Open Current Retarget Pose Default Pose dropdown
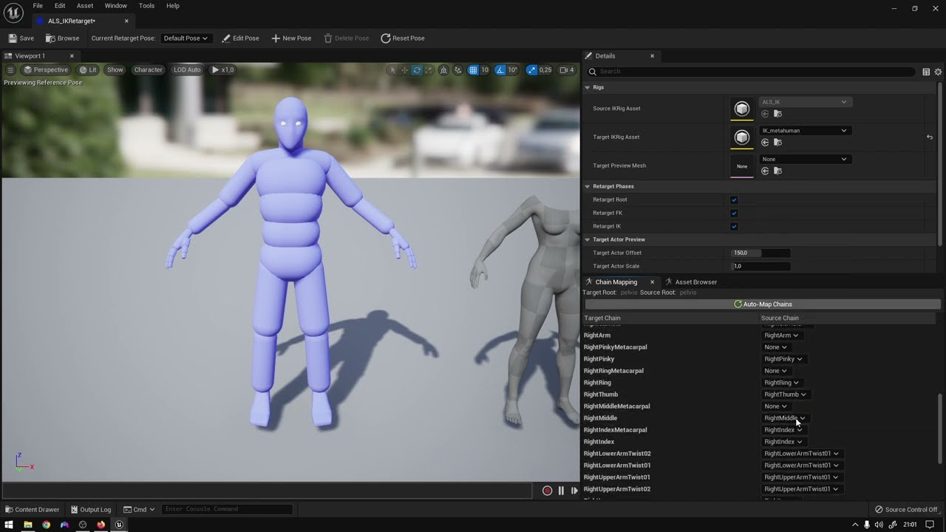 (186, 38)
